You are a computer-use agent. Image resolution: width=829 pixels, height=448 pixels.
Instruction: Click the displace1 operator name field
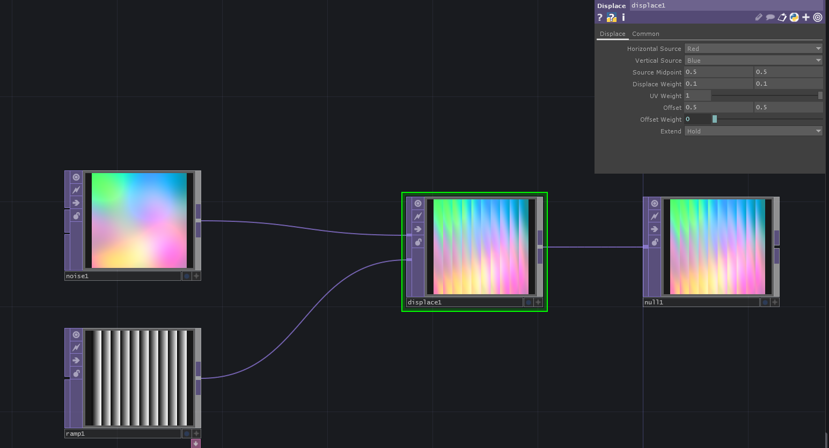464,302
